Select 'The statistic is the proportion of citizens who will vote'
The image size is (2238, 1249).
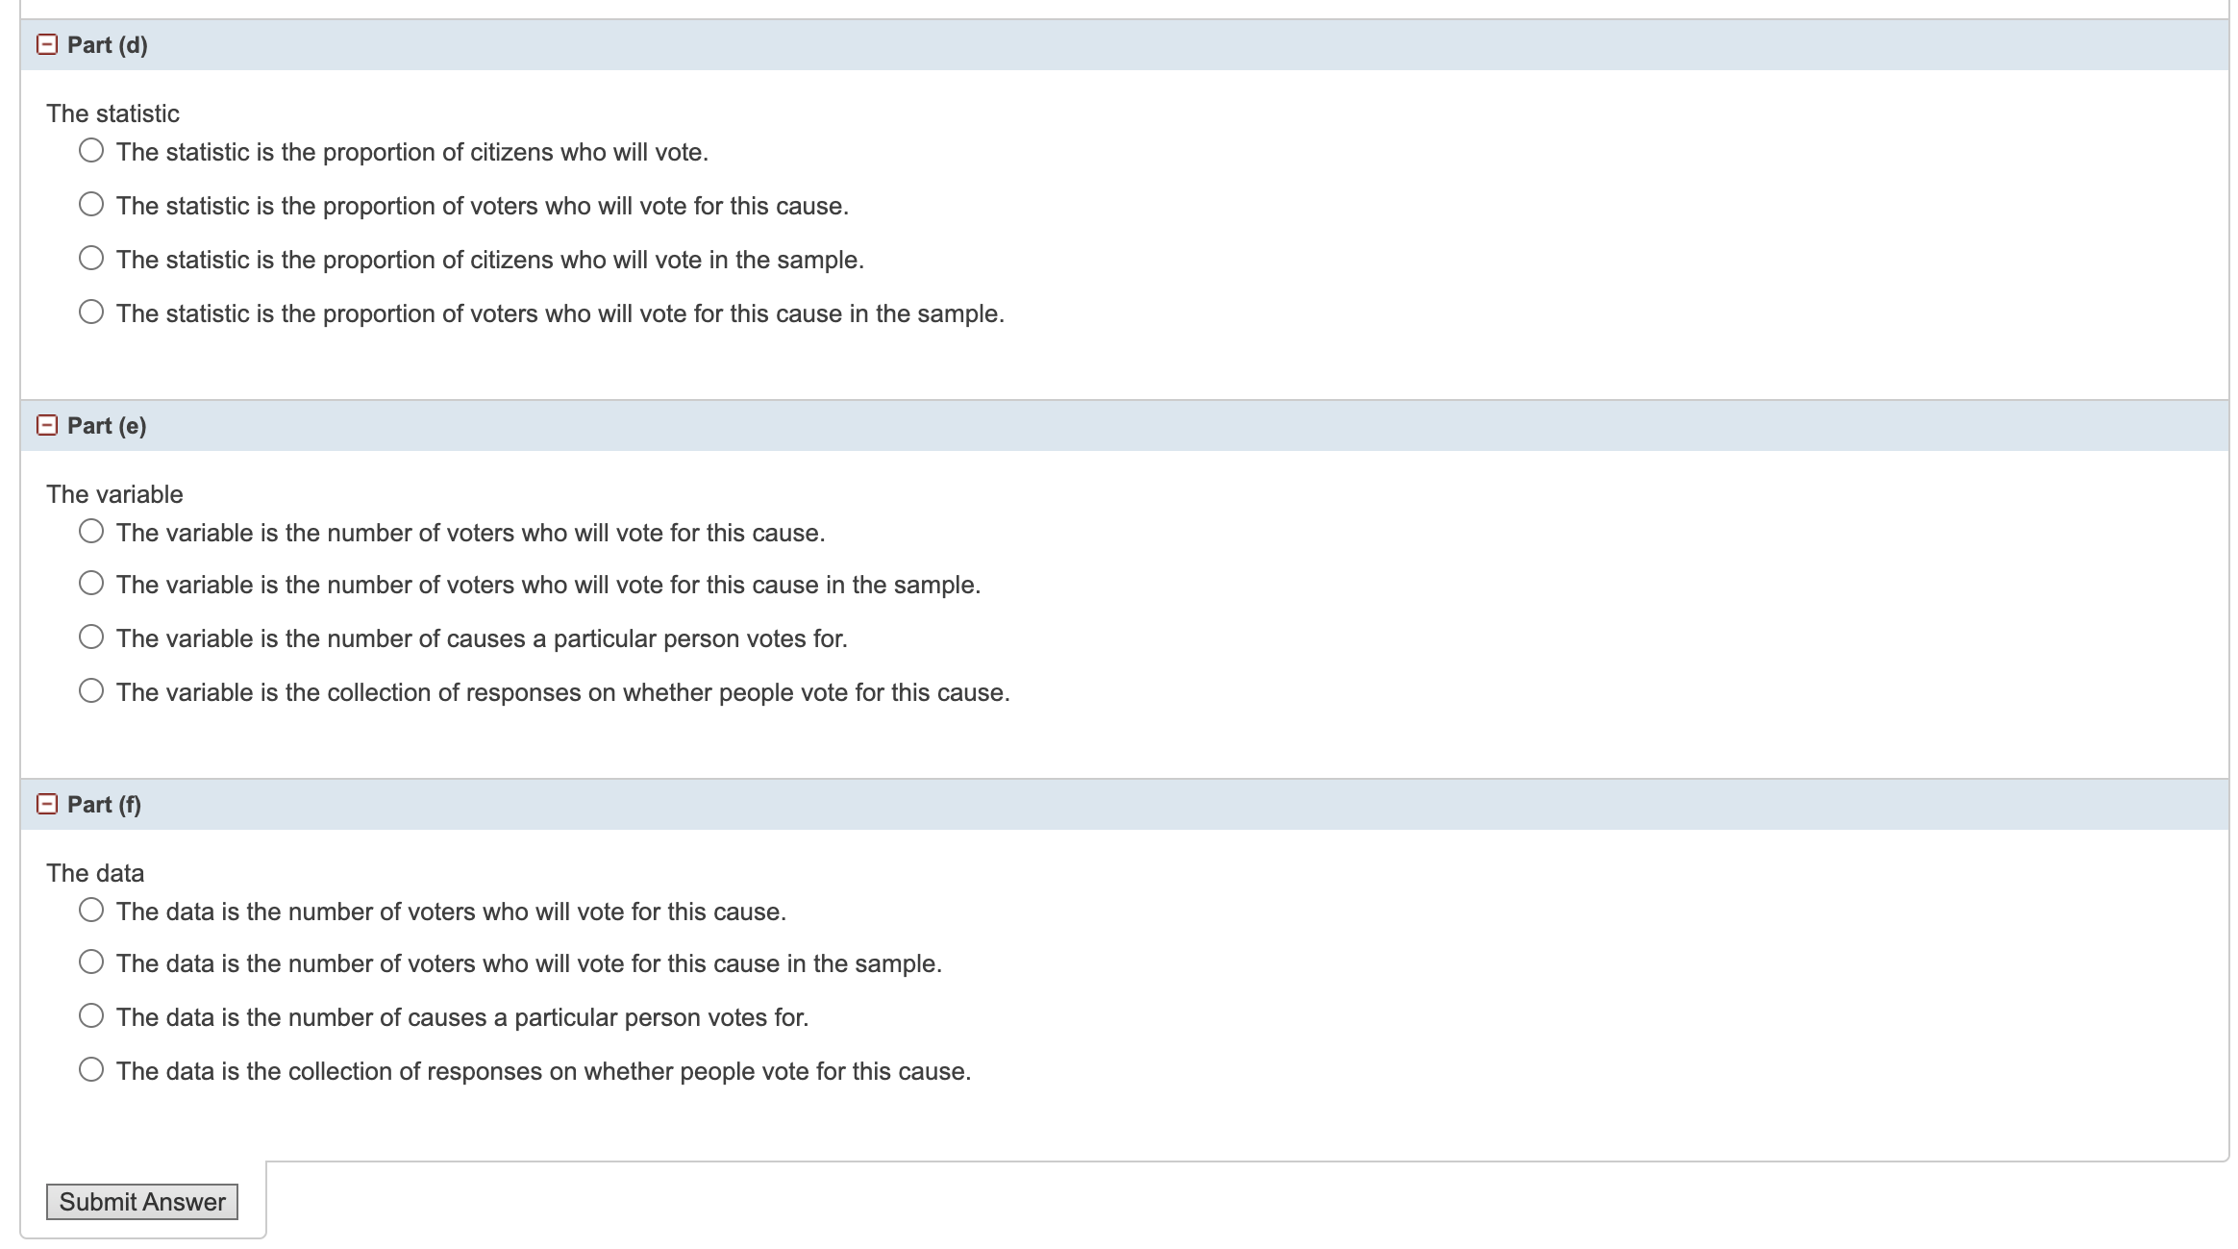coord(91,149)
